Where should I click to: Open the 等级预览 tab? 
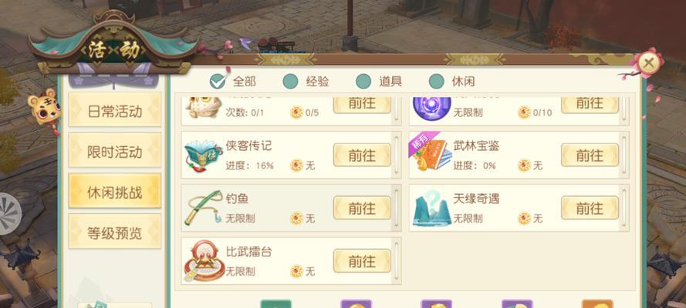(115, 233)
